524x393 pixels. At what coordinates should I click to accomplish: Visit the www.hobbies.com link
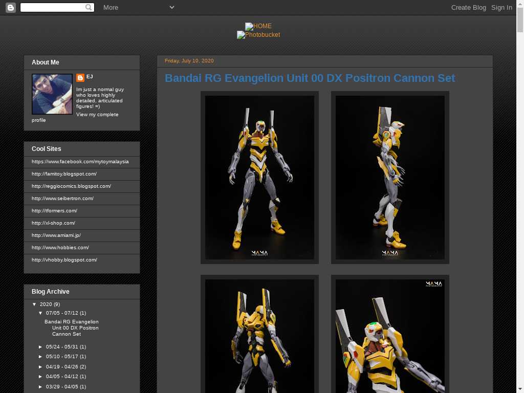60,248
